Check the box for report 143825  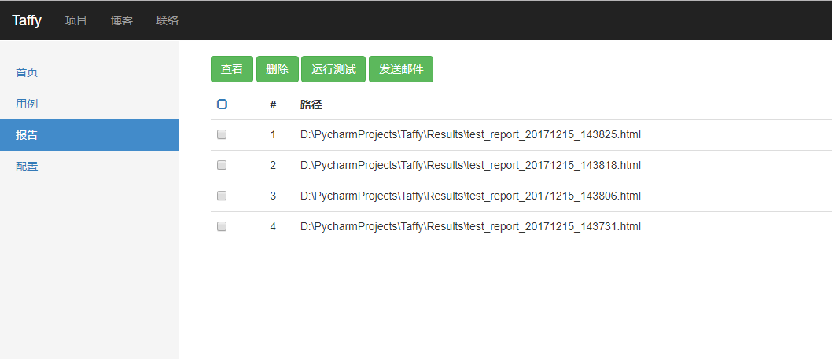click(x=222, y=134)
